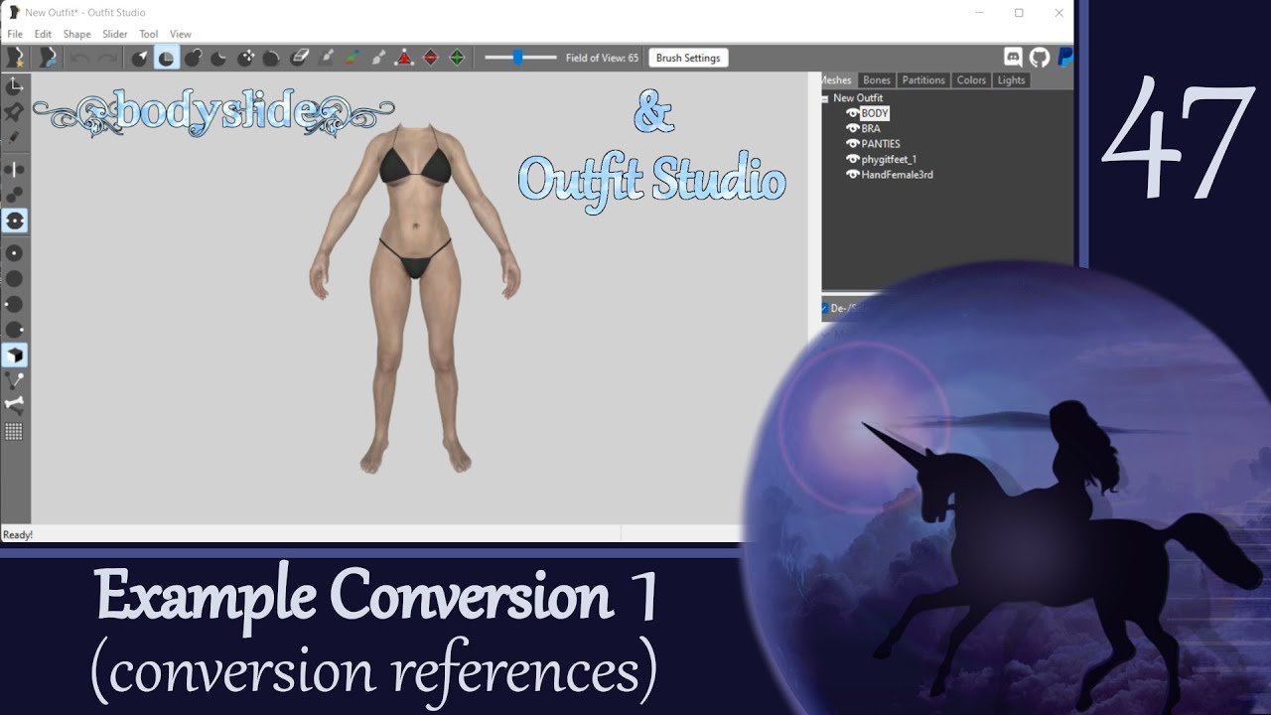Click the Field of View slider handle
Viewport: 1271px width, 715px height.
517,58
